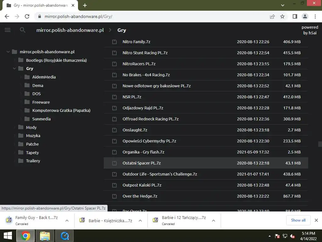
Task: Click the file icon beside Onslaught.7z
Action: [x=114, y=130]
